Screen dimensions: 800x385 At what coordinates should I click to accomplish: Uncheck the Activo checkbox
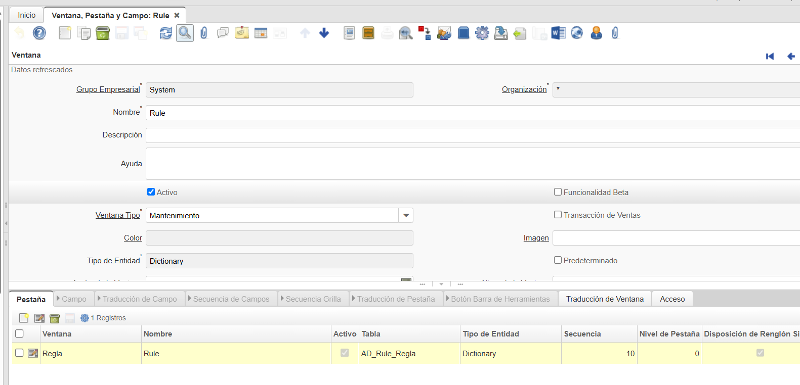(151, 192)
